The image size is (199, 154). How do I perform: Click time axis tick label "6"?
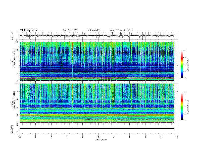(x=114, y=137)
